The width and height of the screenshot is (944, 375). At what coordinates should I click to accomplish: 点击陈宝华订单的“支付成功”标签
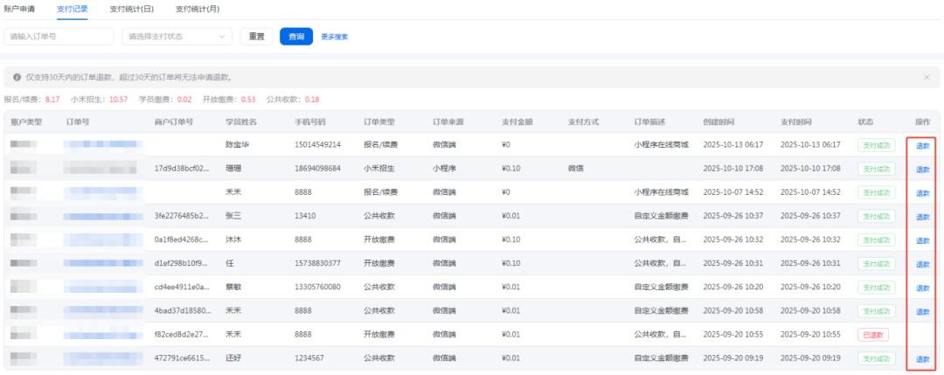pos(876,145)
